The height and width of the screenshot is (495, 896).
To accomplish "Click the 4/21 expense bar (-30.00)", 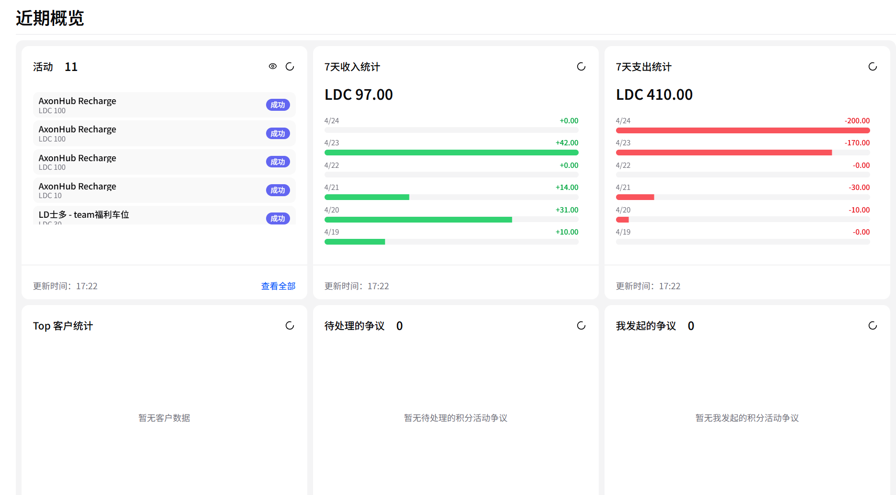I will coord(635,197).
